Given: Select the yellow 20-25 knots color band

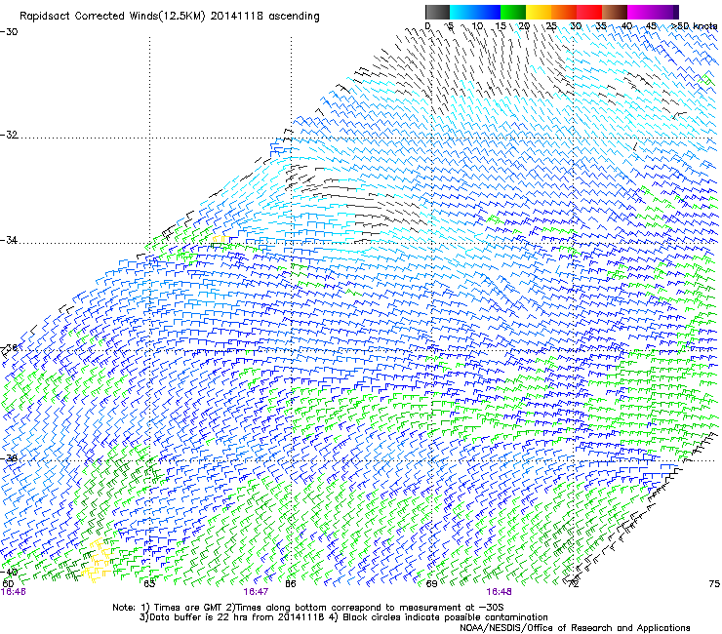Looking at the screenshot, I should [x=539, y=12].
